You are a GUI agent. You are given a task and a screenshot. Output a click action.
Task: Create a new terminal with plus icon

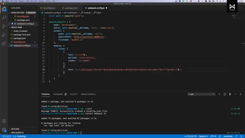(x=219, y=94)
